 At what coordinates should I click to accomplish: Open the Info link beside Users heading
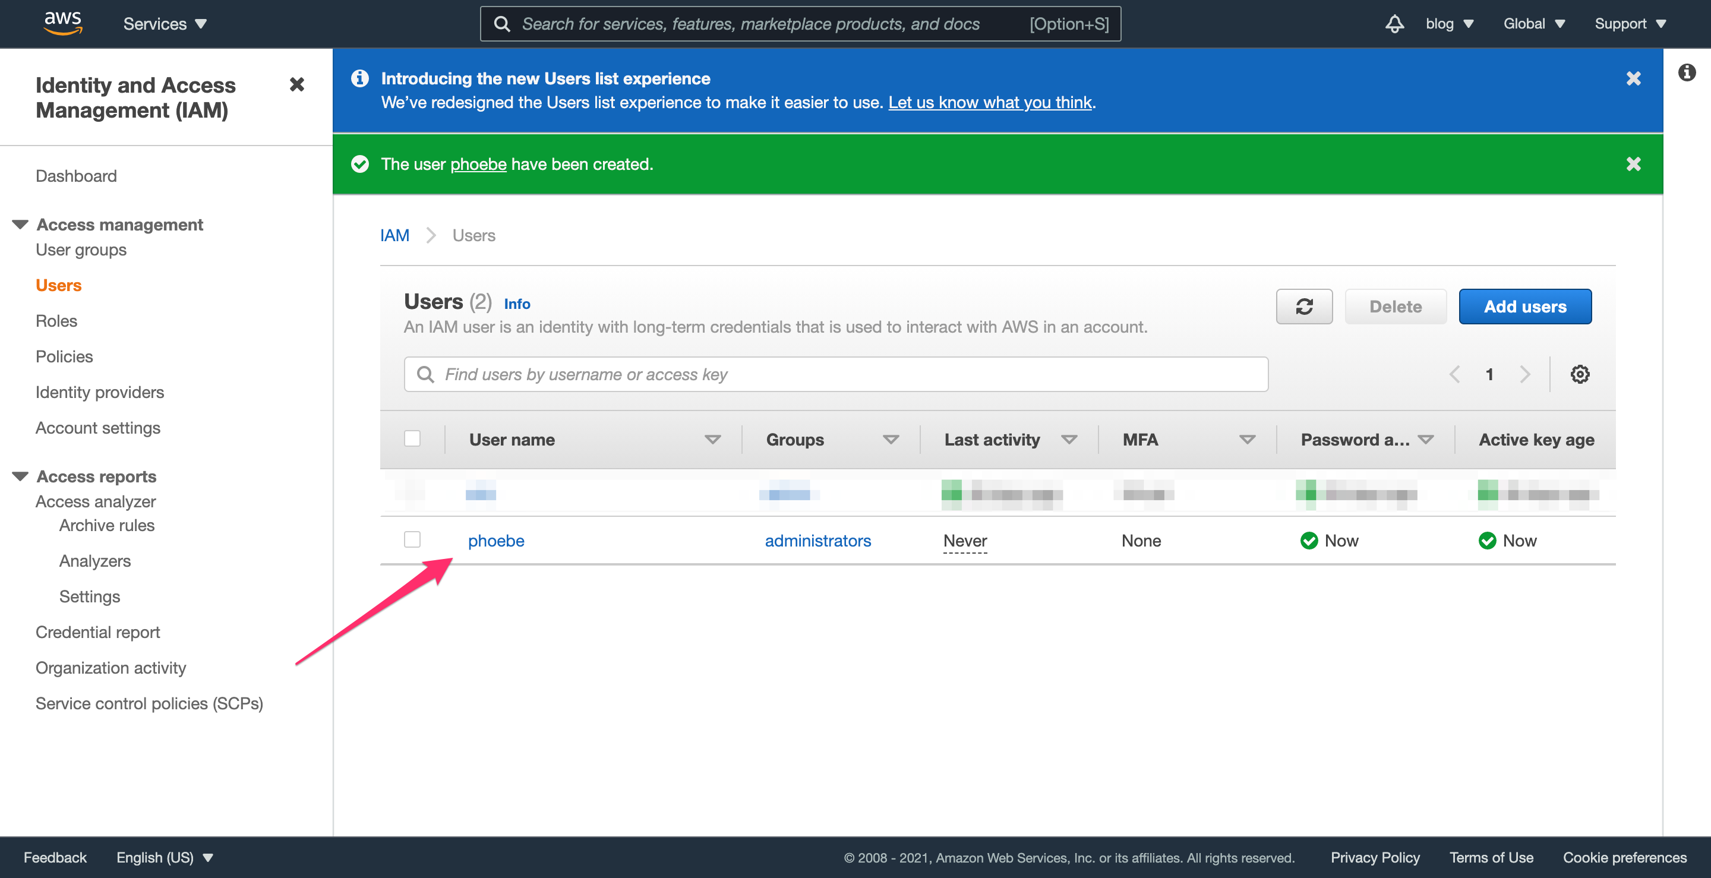(517, 304)
